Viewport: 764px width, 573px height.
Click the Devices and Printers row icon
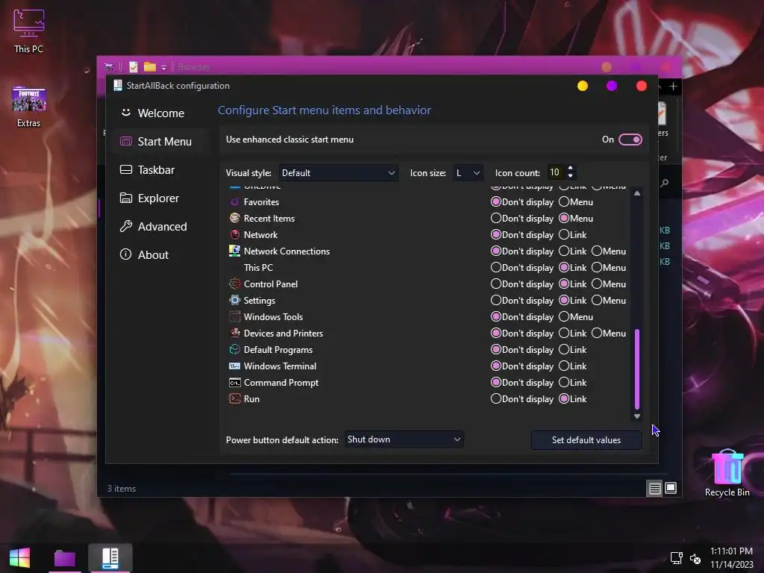235,333
